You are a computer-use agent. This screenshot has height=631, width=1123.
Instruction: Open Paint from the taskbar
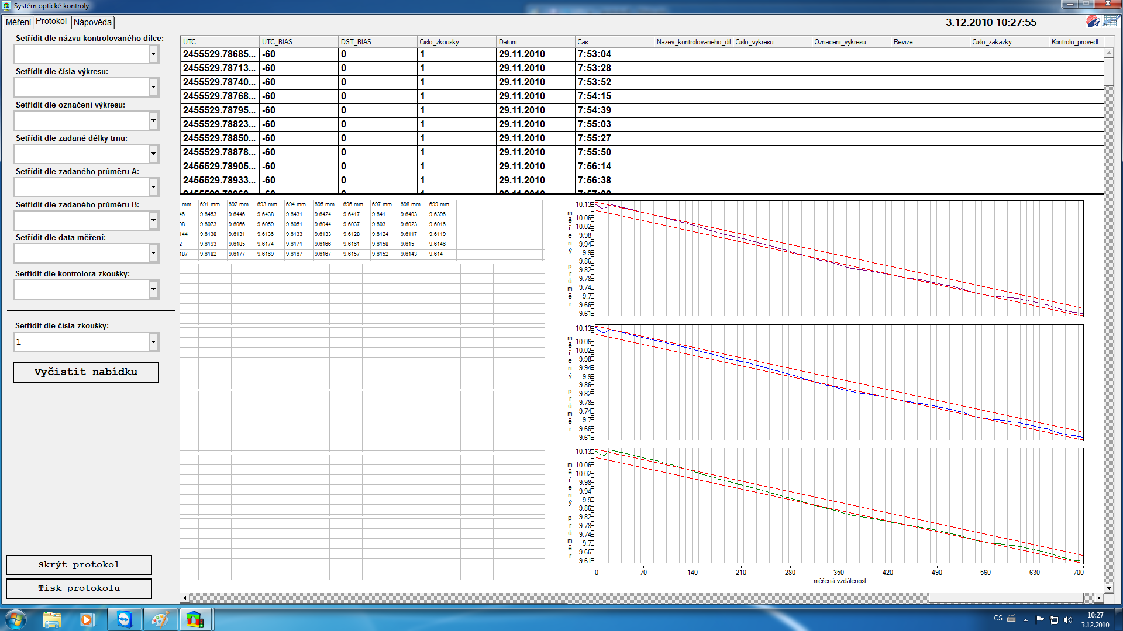pyautogui.click(x=160, y=619)
